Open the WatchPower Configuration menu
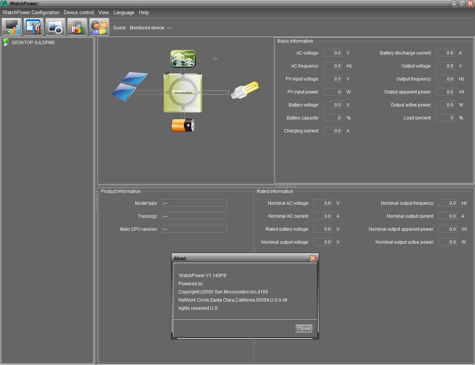Screen dimensions: 475x365 click(x=31, y=12)
